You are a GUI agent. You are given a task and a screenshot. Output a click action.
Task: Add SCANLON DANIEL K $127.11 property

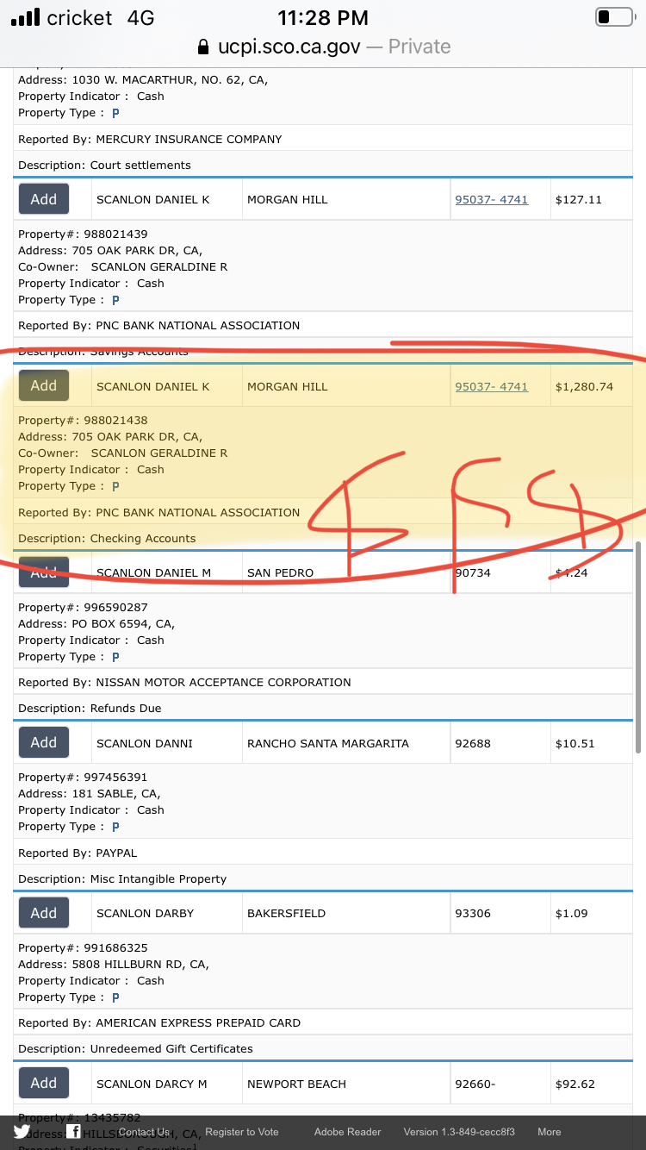pos(44,199)
